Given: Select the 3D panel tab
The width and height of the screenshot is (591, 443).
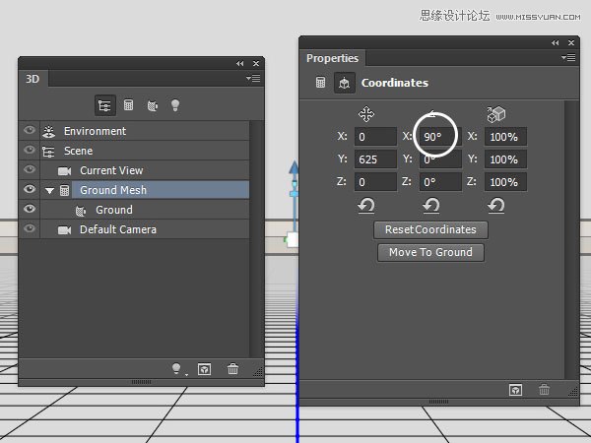Looking at the screenshot, I should click(x=33, y=78).
